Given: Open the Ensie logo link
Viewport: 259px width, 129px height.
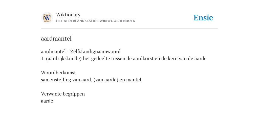Looking at the screenshot, I should tap(203, 18).
